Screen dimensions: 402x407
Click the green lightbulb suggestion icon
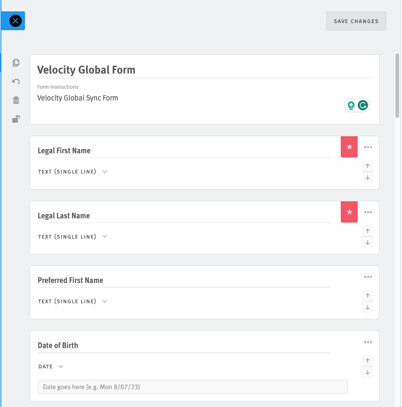351,105
